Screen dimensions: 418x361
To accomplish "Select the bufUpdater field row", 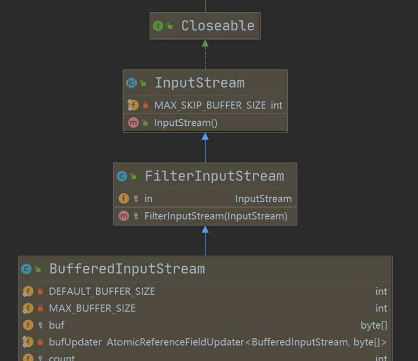I will [x=205, y=342].
